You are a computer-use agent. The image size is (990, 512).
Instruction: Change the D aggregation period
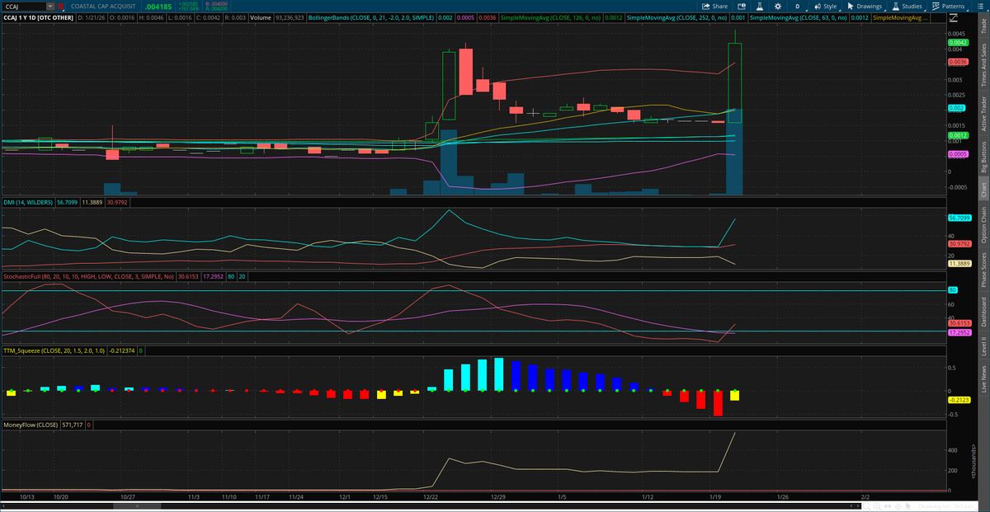(798, 7)
